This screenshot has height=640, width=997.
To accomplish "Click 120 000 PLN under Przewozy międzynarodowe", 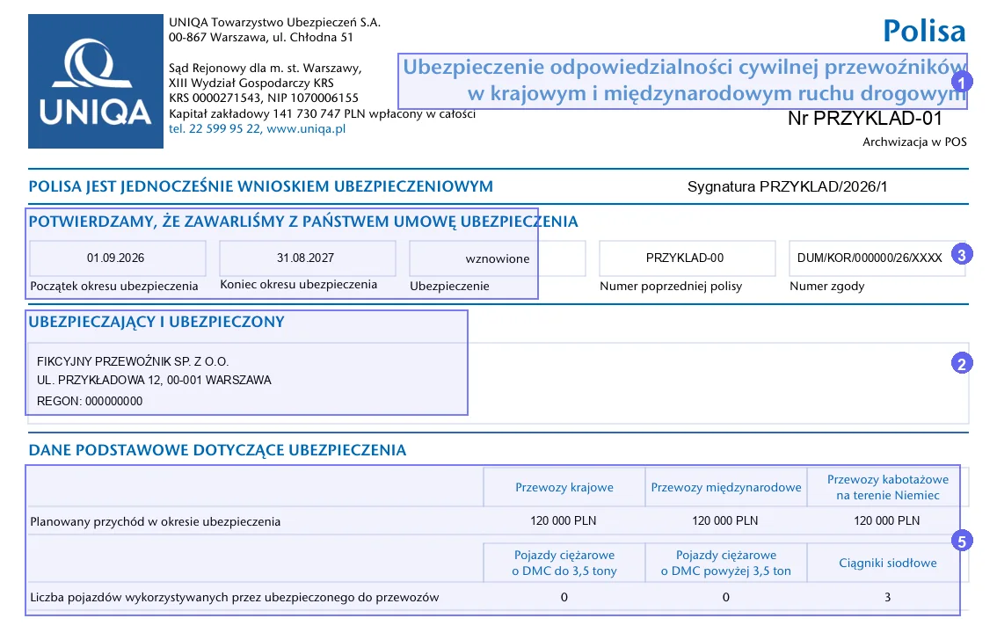I will (x=725, y=521).
